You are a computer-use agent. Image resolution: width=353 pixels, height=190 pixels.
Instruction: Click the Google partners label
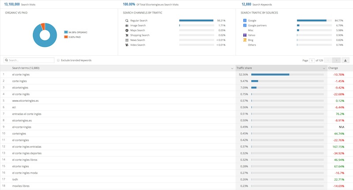[257, 26]
